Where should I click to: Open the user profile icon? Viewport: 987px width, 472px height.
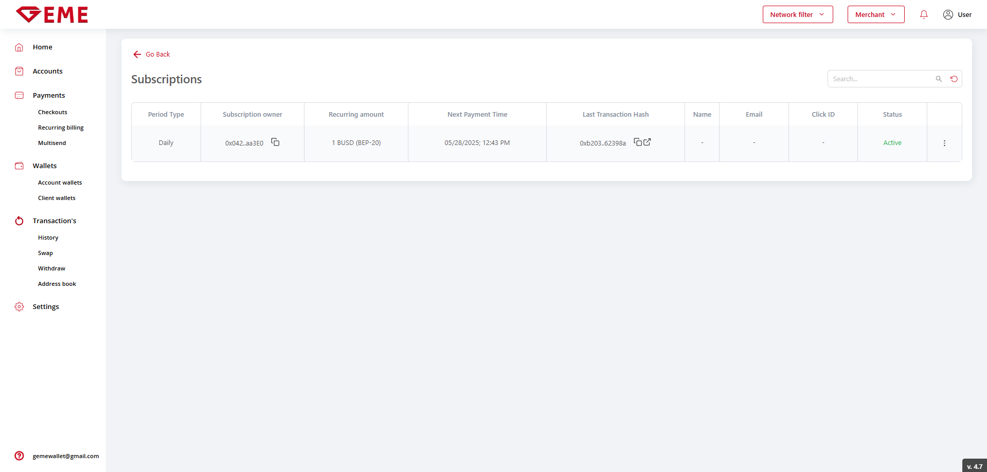pos(948,14)
